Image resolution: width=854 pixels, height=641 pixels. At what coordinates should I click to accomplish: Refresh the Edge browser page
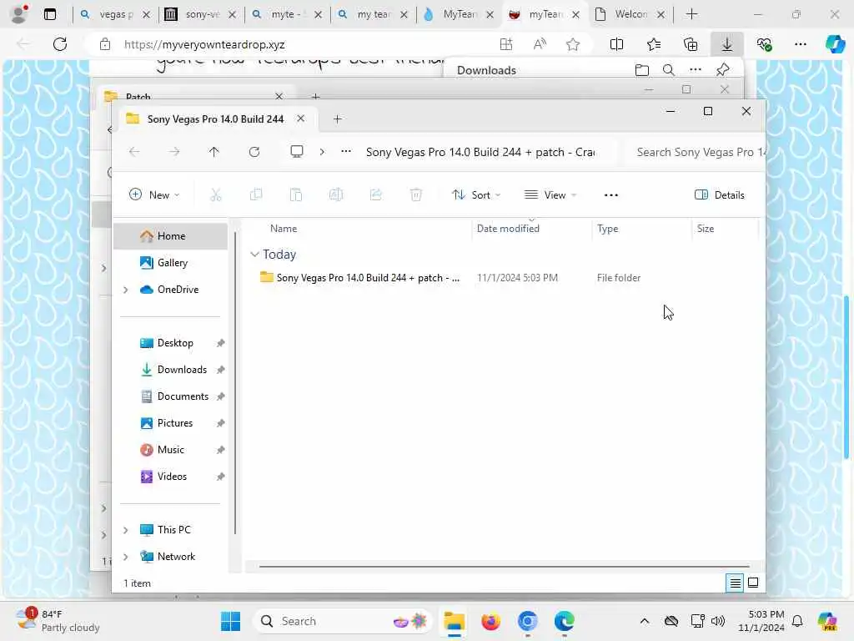point(60,44)
